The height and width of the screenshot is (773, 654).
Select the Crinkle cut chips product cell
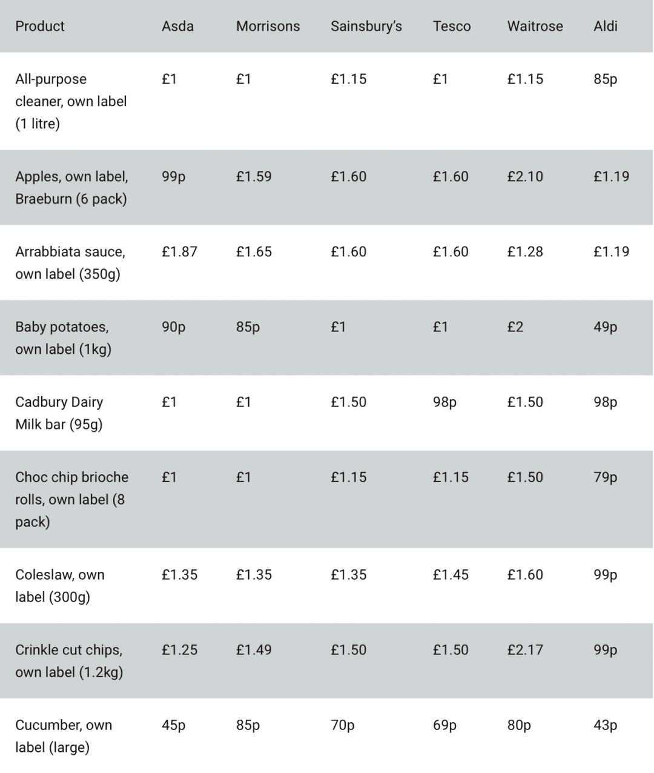coord(69,661)
